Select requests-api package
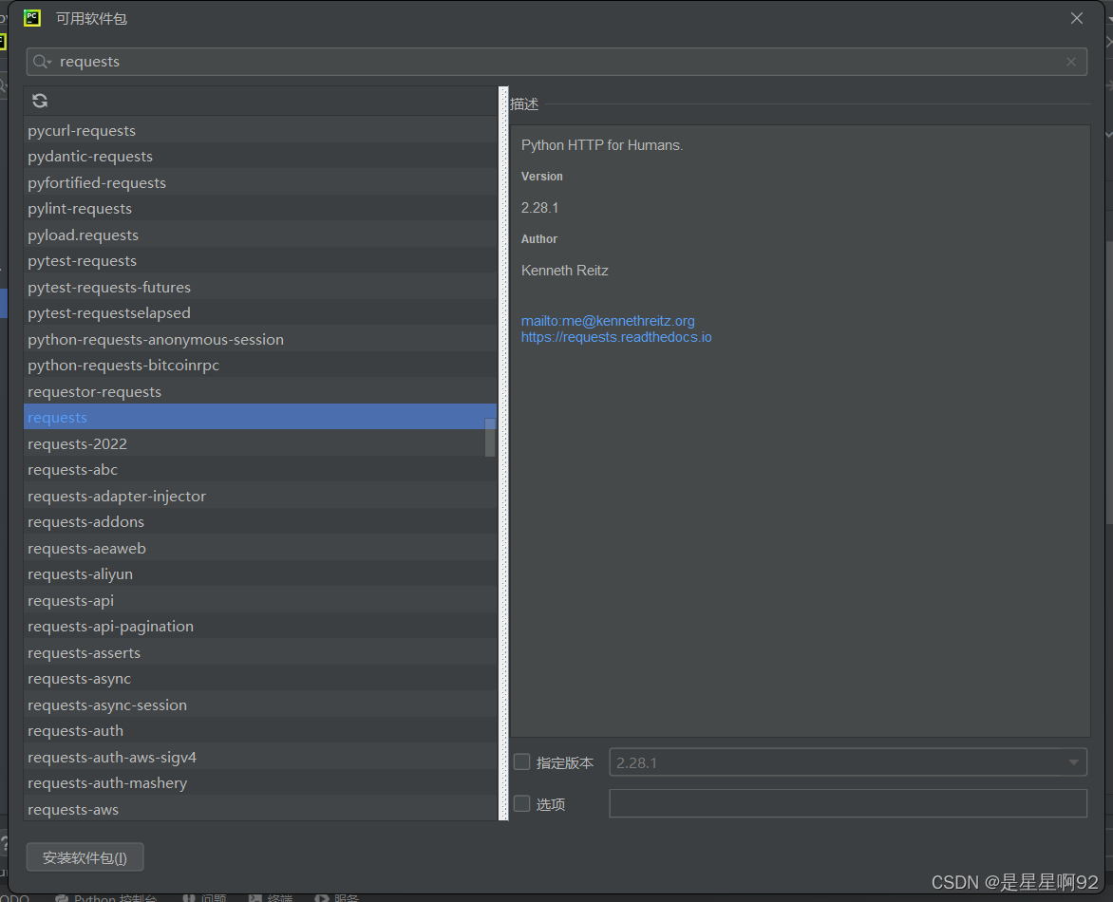1113x902 pixels. 260,600
